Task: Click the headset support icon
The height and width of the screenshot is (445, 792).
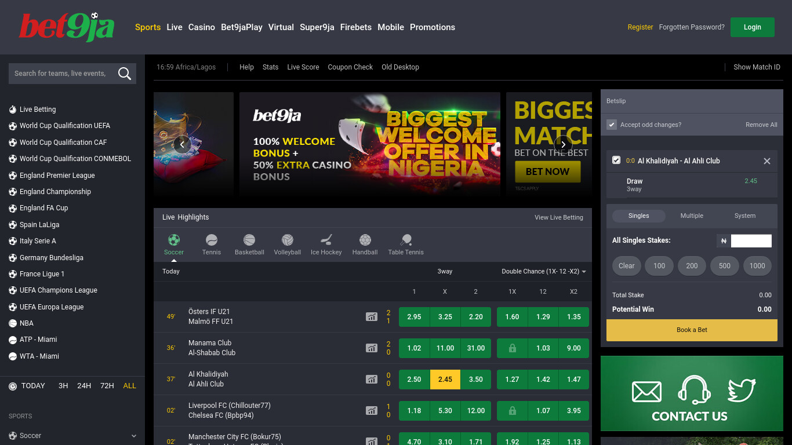Action: 694,389
